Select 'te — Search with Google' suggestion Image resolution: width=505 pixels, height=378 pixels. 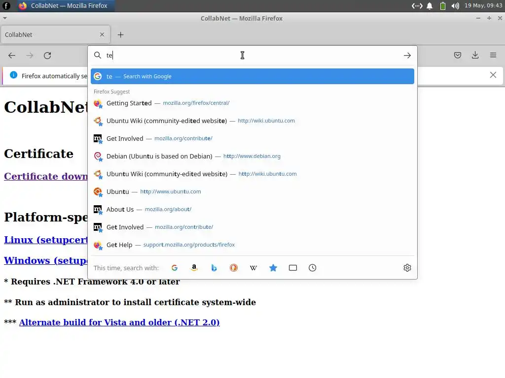click(x=252, y=76)
